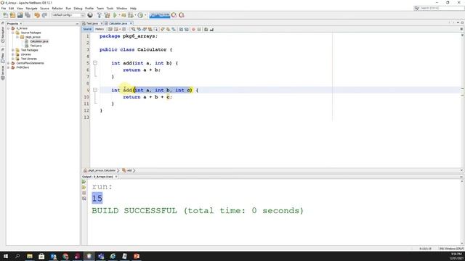The width and height of the screenshot is (465, 261).
Task: Click the Clean and Build icon
Action: [x=108, y=15]
